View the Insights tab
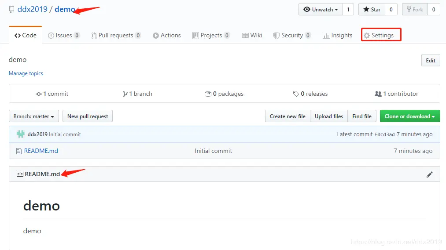The width and height of the screenshot is (446, 250). point(337,35)
